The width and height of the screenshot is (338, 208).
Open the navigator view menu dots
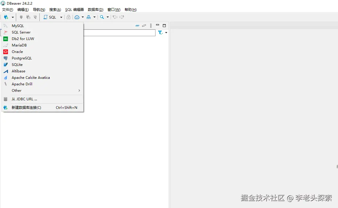[151, 26]
